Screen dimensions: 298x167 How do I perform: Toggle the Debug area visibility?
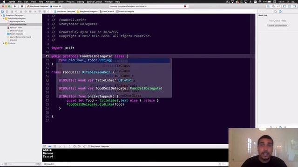tap(290, 6)
